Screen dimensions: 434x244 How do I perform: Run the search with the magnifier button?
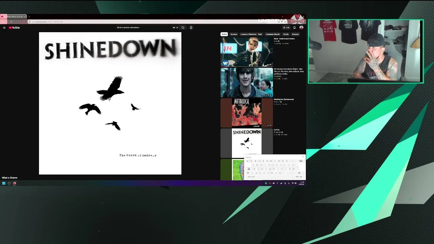pos(183,27)
